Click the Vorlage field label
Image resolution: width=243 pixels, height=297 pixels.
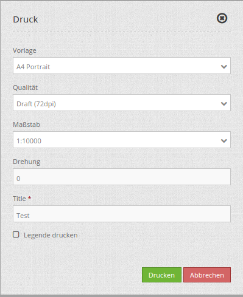click(x=24, y=50)
